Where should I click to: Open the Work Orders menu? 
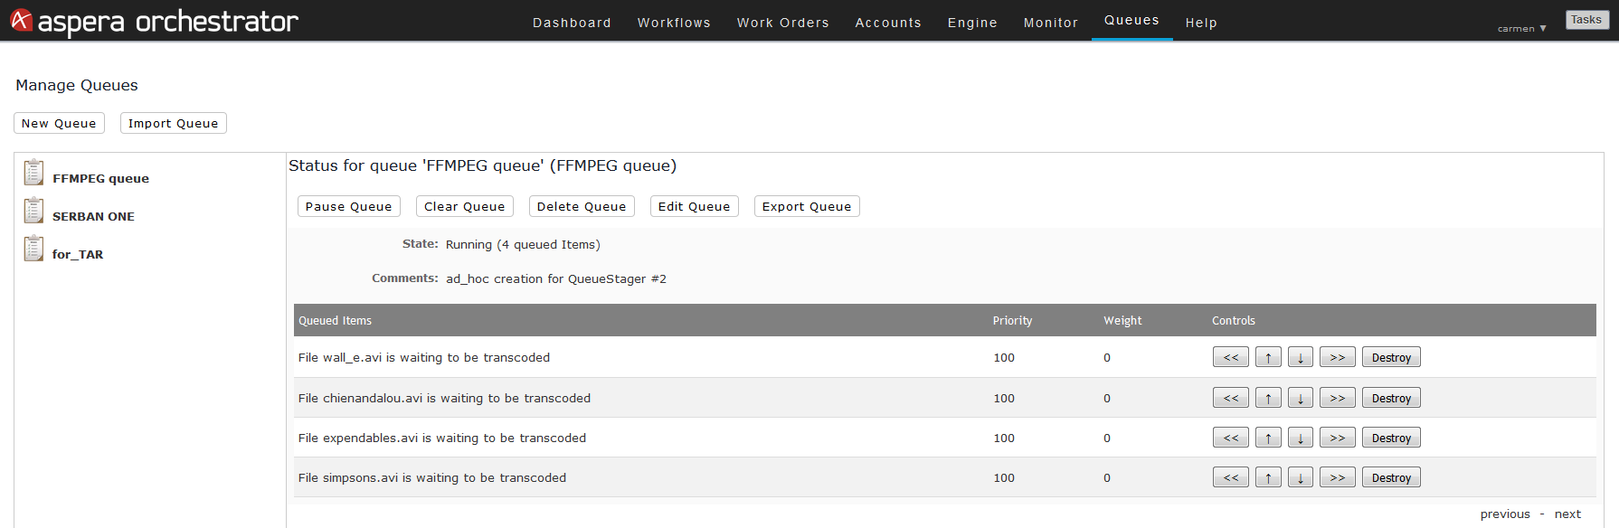click(x=782, y=23)
